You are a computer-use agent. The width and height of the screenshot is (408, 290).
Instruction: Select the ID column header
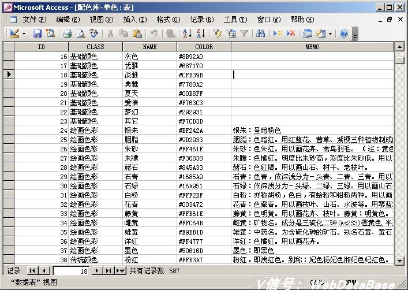pyautogui.click(x=42, y=47)
